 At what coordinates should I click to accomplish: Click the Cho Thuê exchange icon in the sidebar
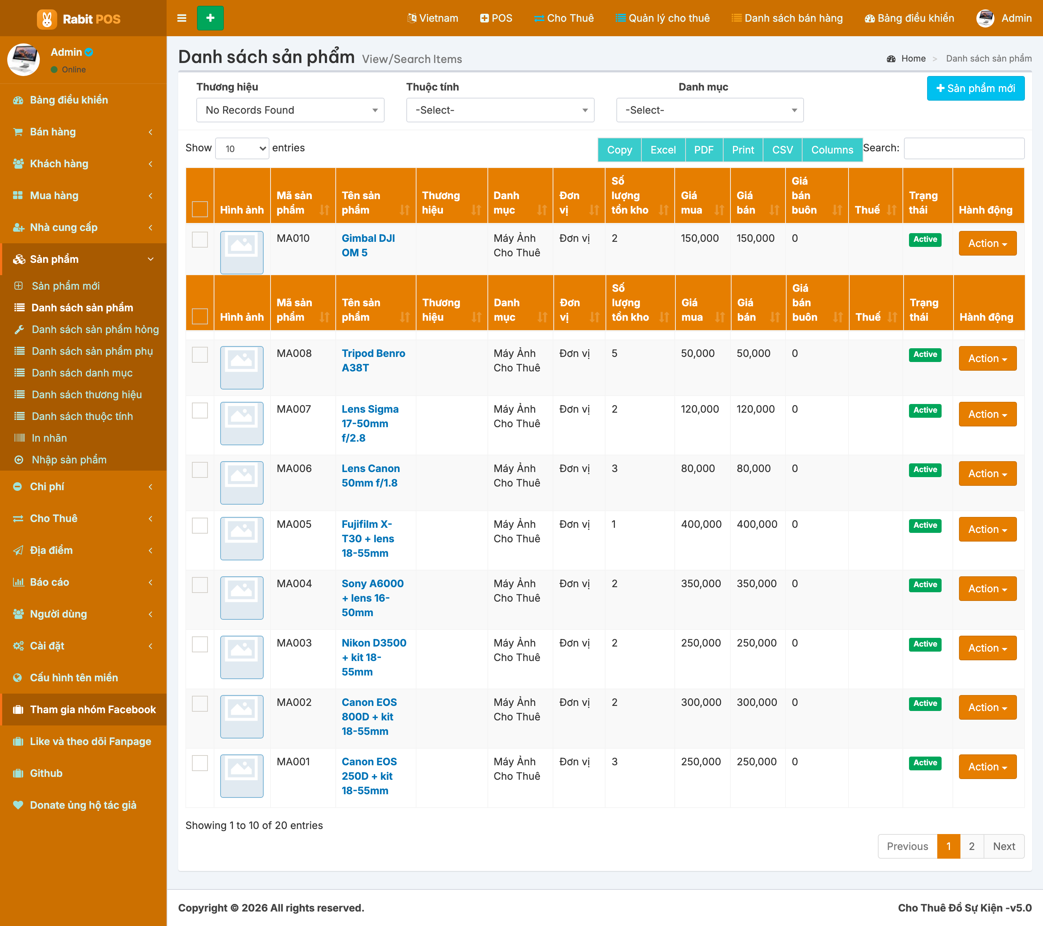point(18,518)
